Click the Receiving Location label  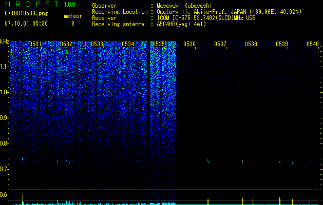120,12
